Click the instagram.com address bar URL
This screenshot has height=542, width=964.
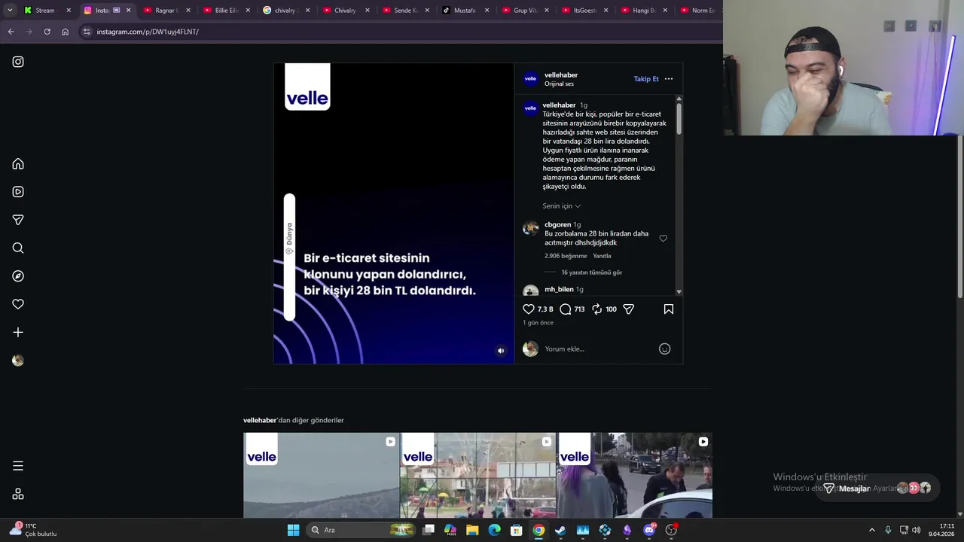148,32
